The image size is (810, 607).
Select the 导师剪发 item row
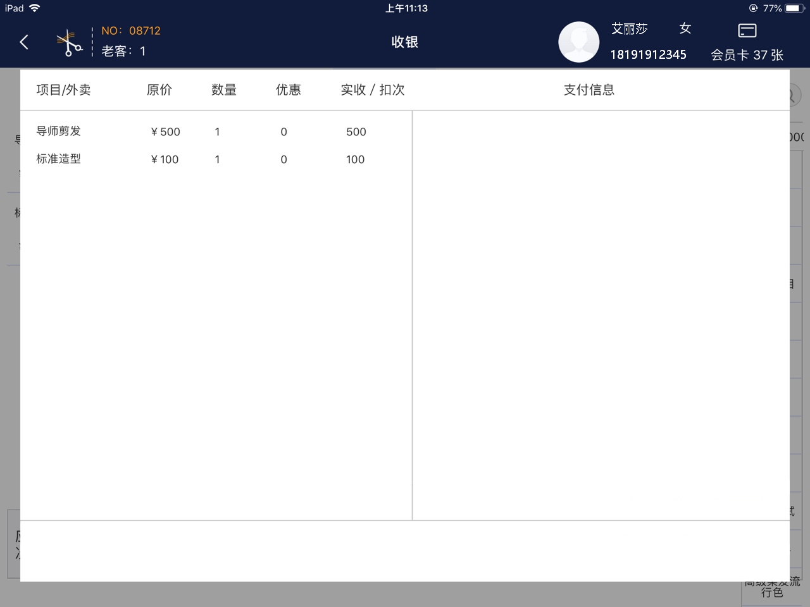tap(216, 132)
